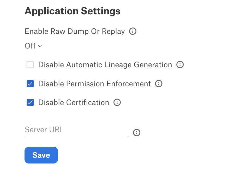
Task: Click the Disable Permission Enforcement label text
Action: (94, 84)
